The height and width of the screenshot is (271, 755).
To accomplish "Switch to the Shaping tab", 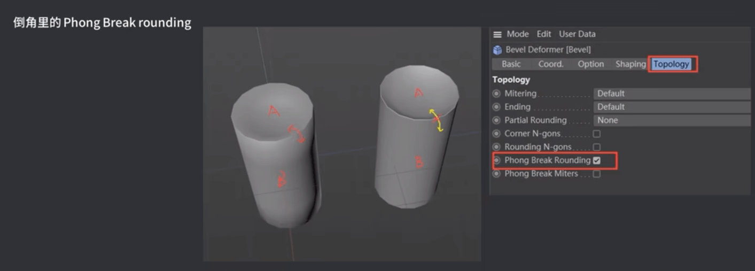I will click(x=631, y=64).
